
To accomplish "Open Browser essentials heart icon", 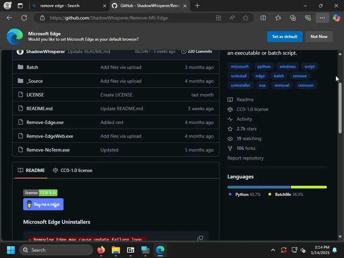I will click(x=308, y=18).
